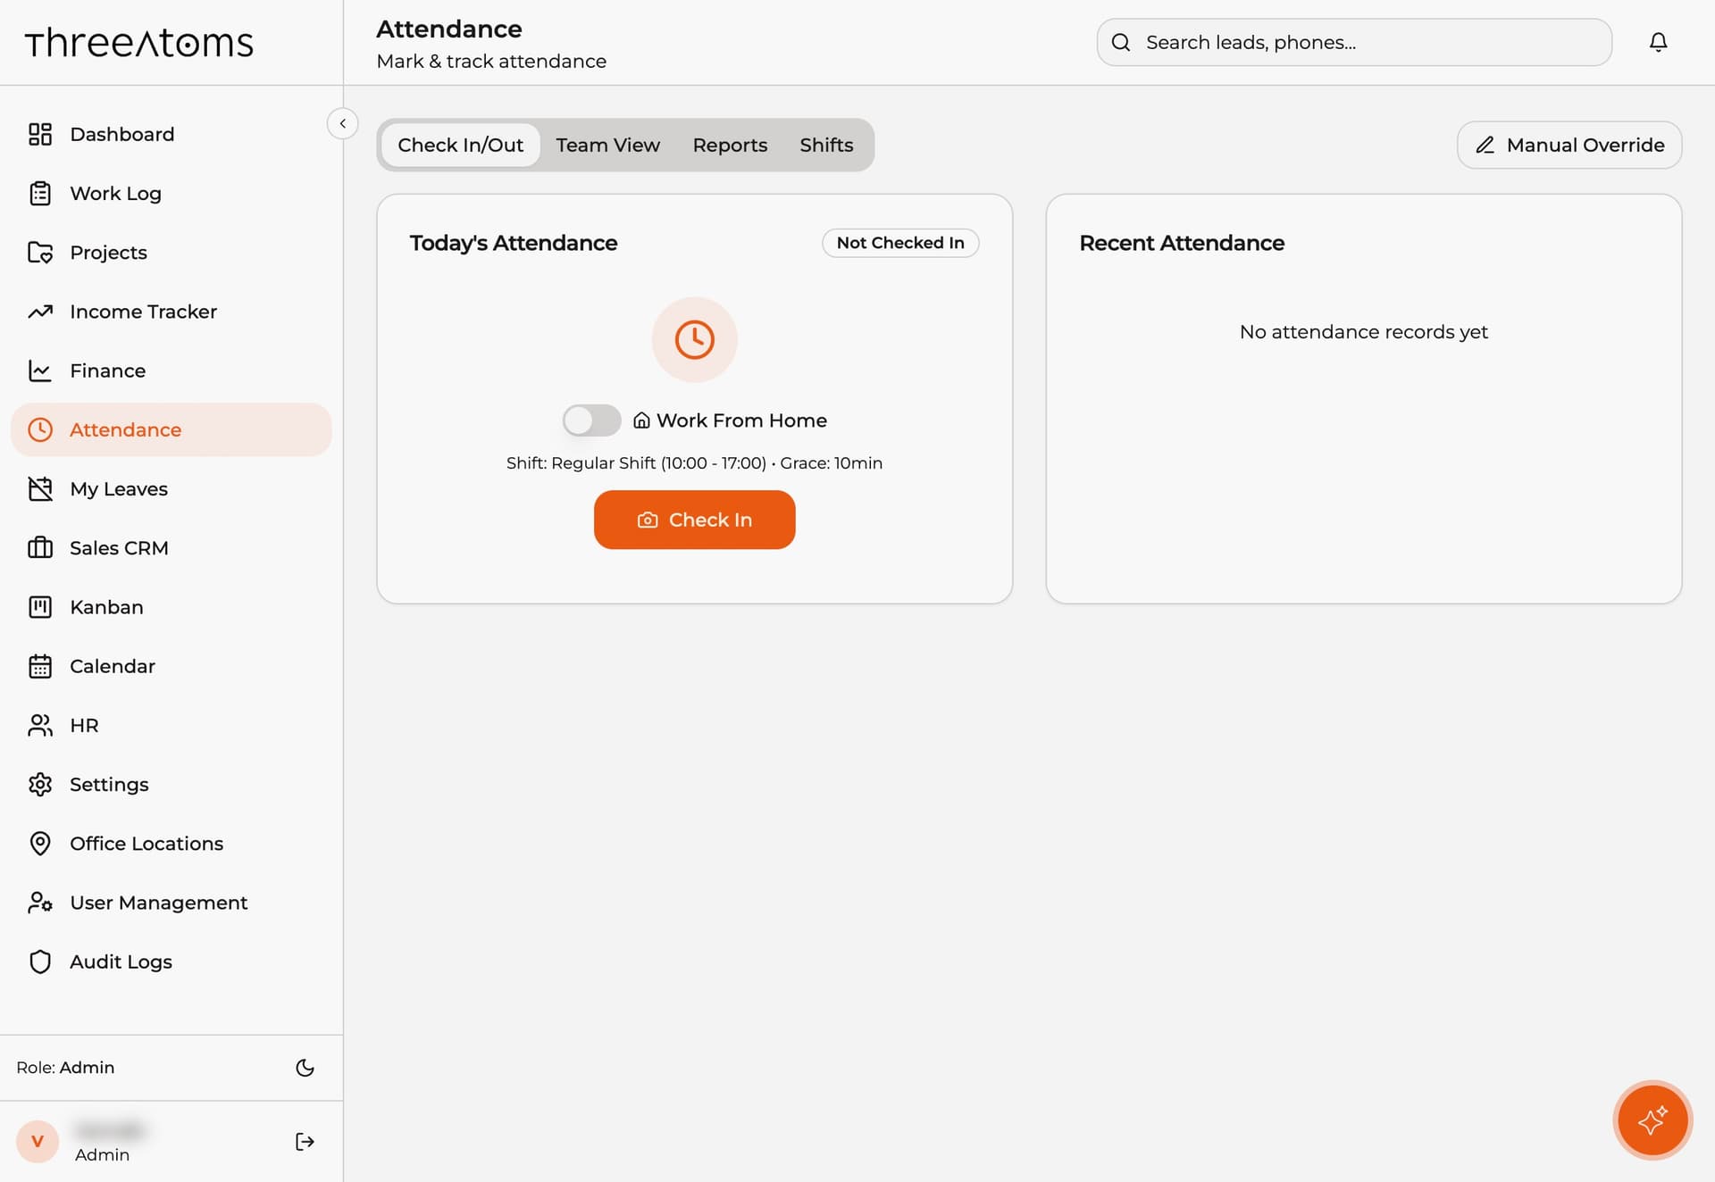Select the Check In/Out tab
Image resolution: width=1715 pixels, height=1182 pixels.
[x=460, y=145]
